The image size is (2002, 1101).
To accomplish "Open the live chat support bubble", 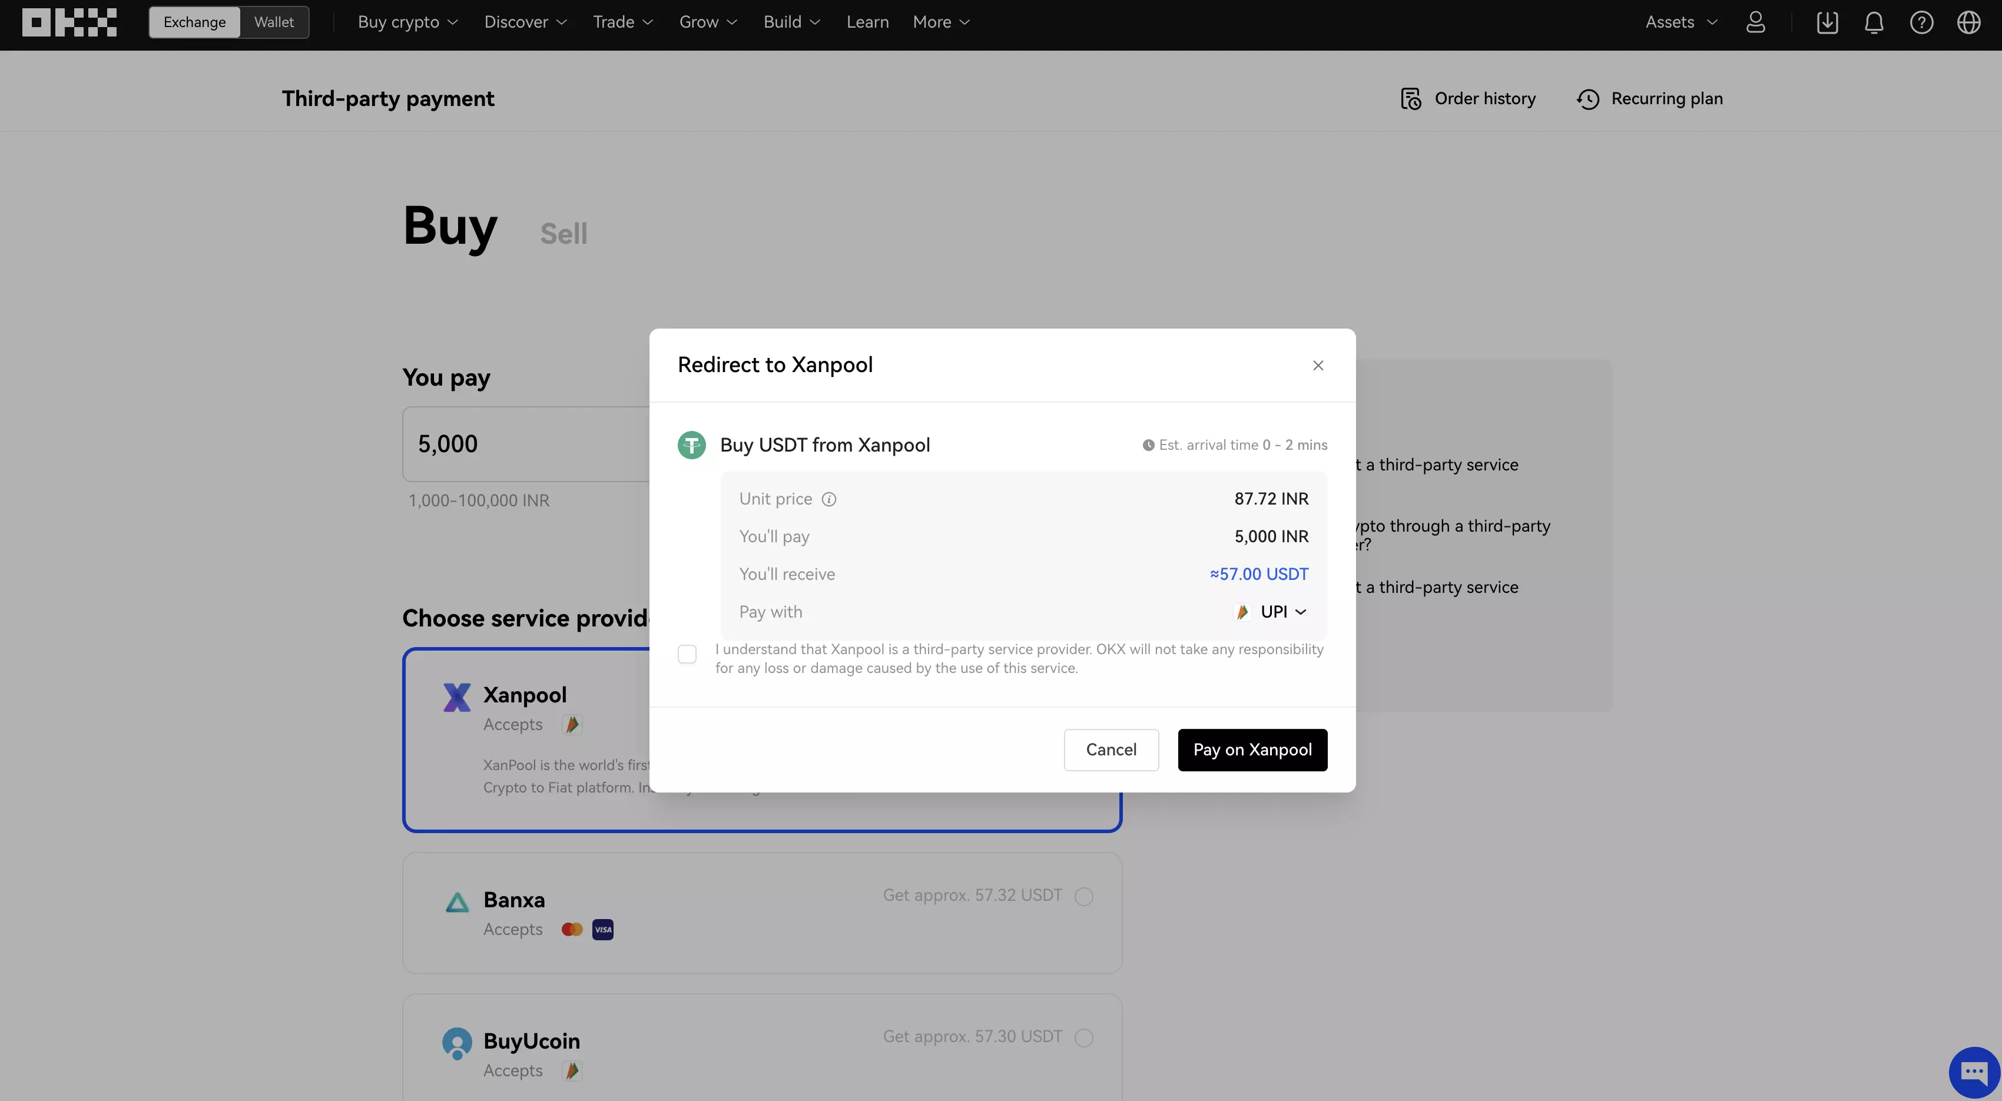I will pyautogui.click(x=1974, y=1072).
